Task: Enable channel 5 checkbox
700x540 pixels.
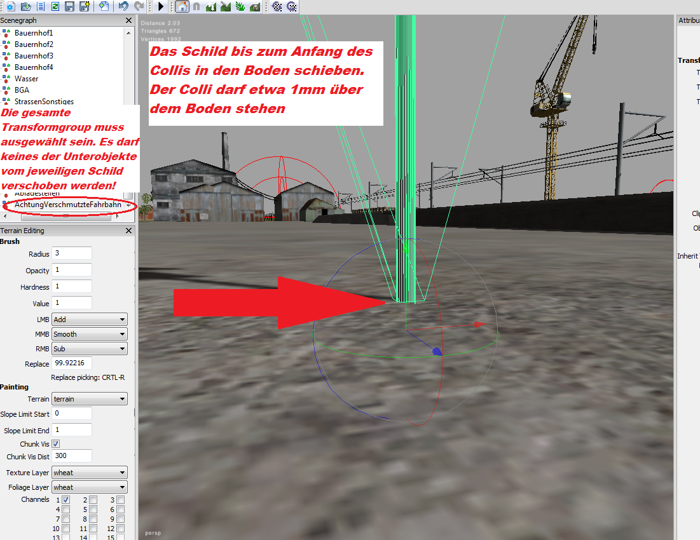Action: 93,510
